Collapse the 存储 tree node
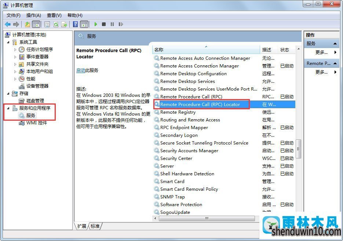343x241 pixels. pyautogui.click(x=8, y=94)
